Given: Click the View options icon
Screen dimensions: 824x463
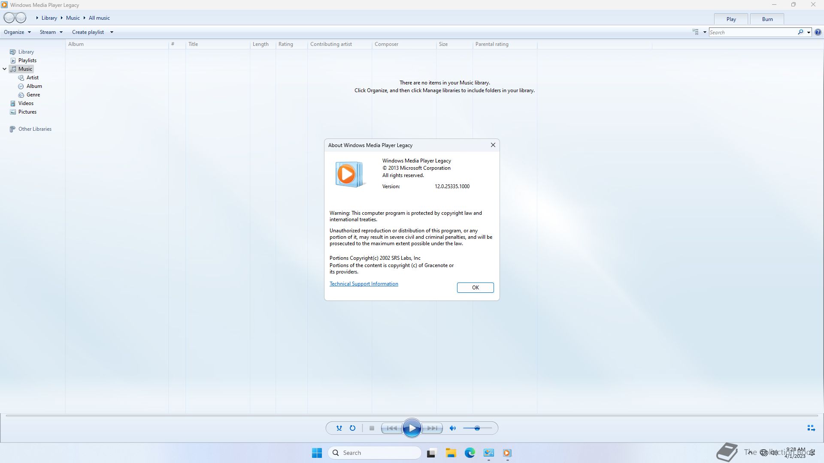Looking at the screenshot, I should (695, 32).
